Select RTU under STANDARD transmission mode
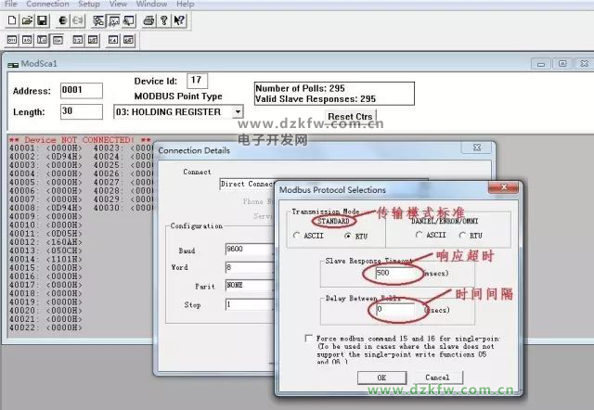This screenshot has width=594, height=410. point(347,237)
